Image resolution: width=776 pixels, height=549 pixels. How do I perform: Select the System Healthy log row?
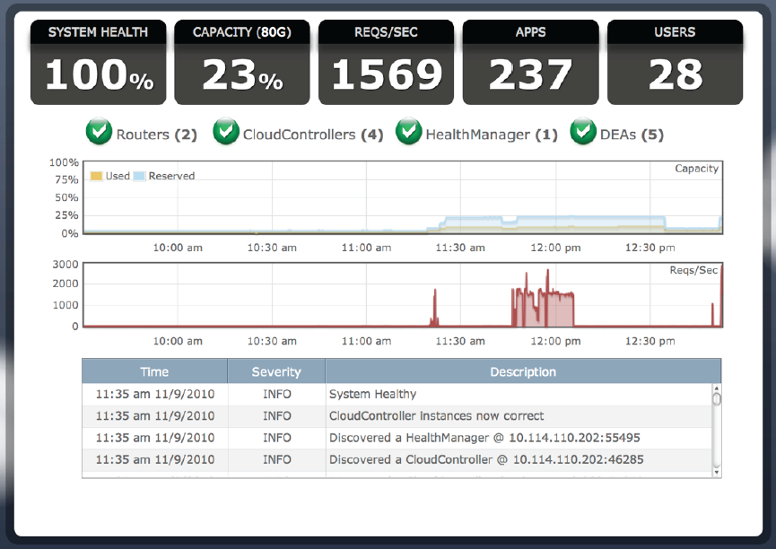coord(372,394)
